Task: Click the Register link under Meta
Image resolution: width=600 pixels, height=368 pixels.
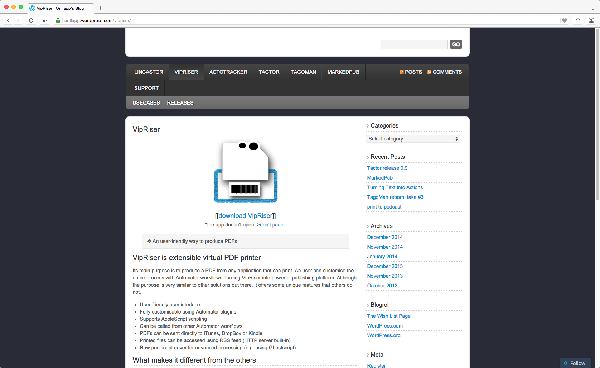Action: 376,365
